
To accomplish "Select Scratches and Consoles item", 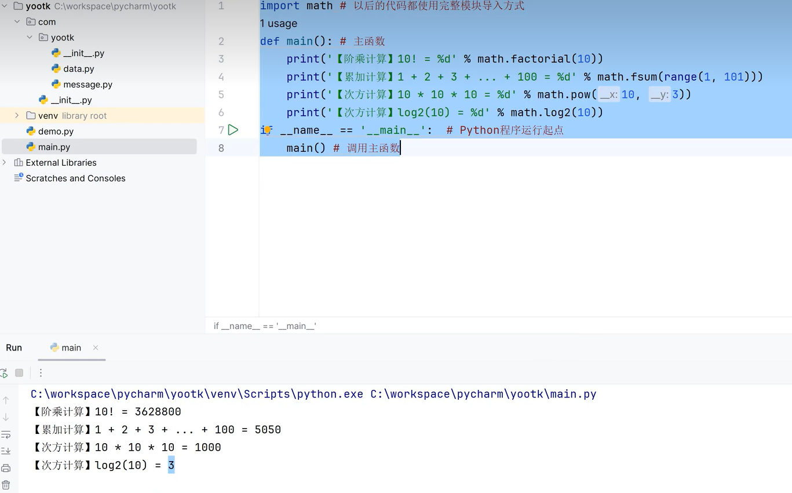I will click(70, 178).
